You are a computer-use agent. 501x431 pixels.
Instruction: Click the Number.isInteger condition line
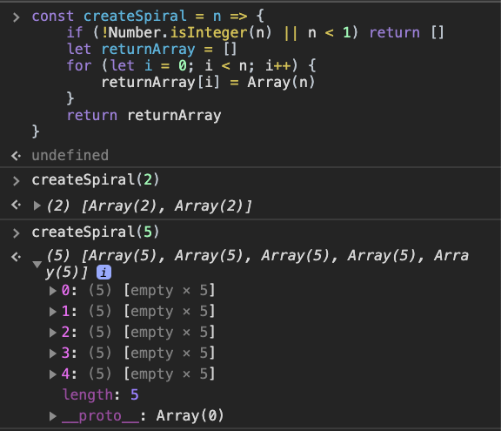point(256,32)
